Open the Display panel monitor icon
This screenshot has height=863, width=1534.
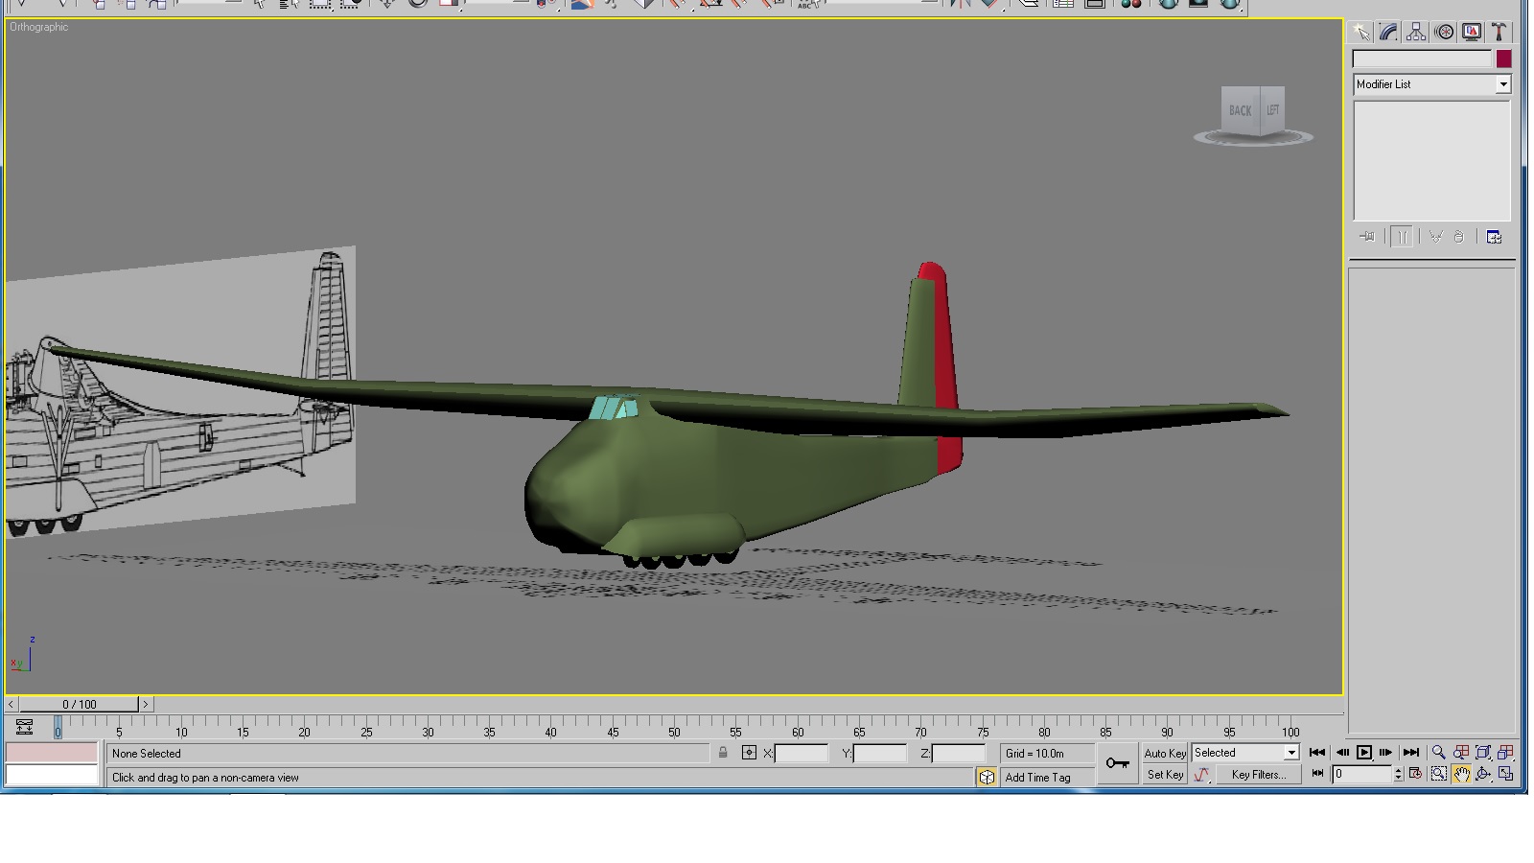(1472, 33)
